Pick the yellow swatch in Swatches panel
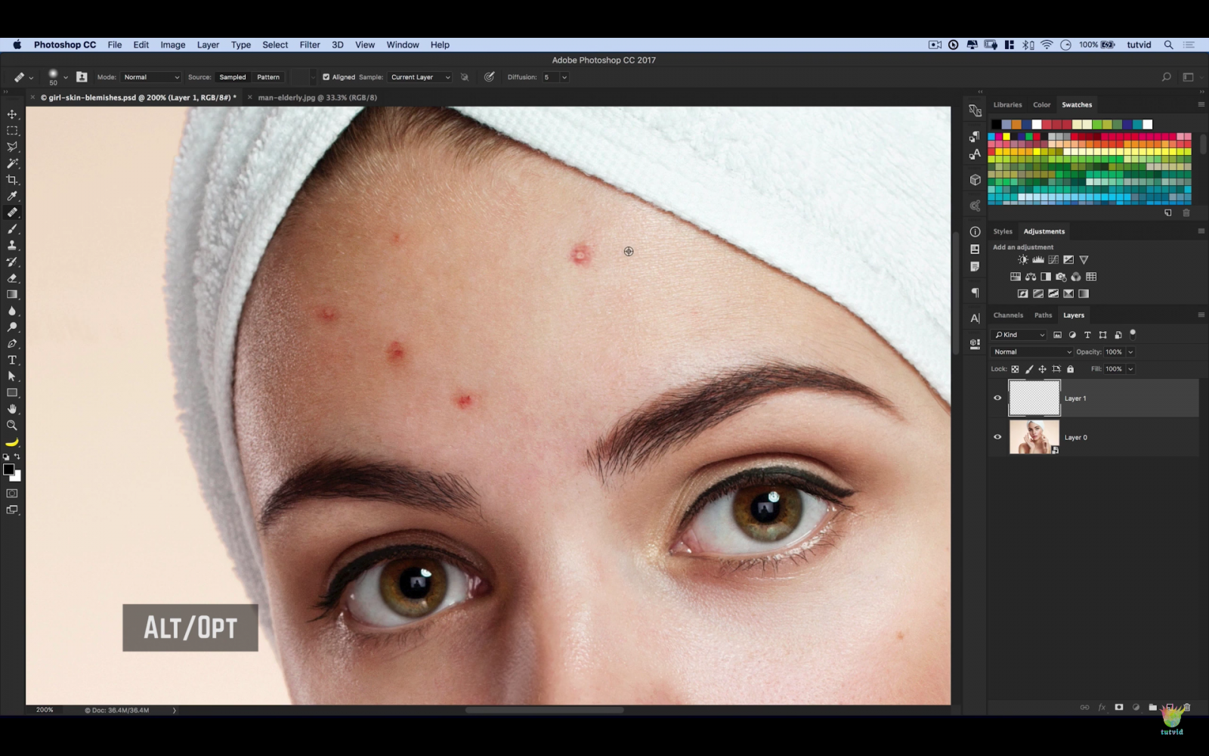This screenshot has width=1209, height=756. coord(1006,136)
